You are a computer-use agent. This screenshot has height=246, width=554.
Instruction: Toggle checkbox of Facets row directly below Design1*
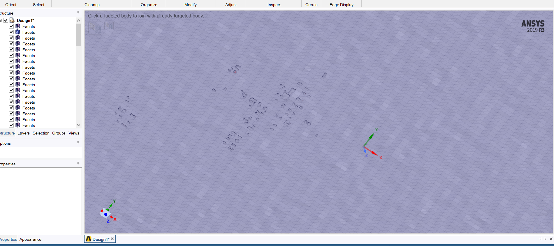click(x=11, y=26)
